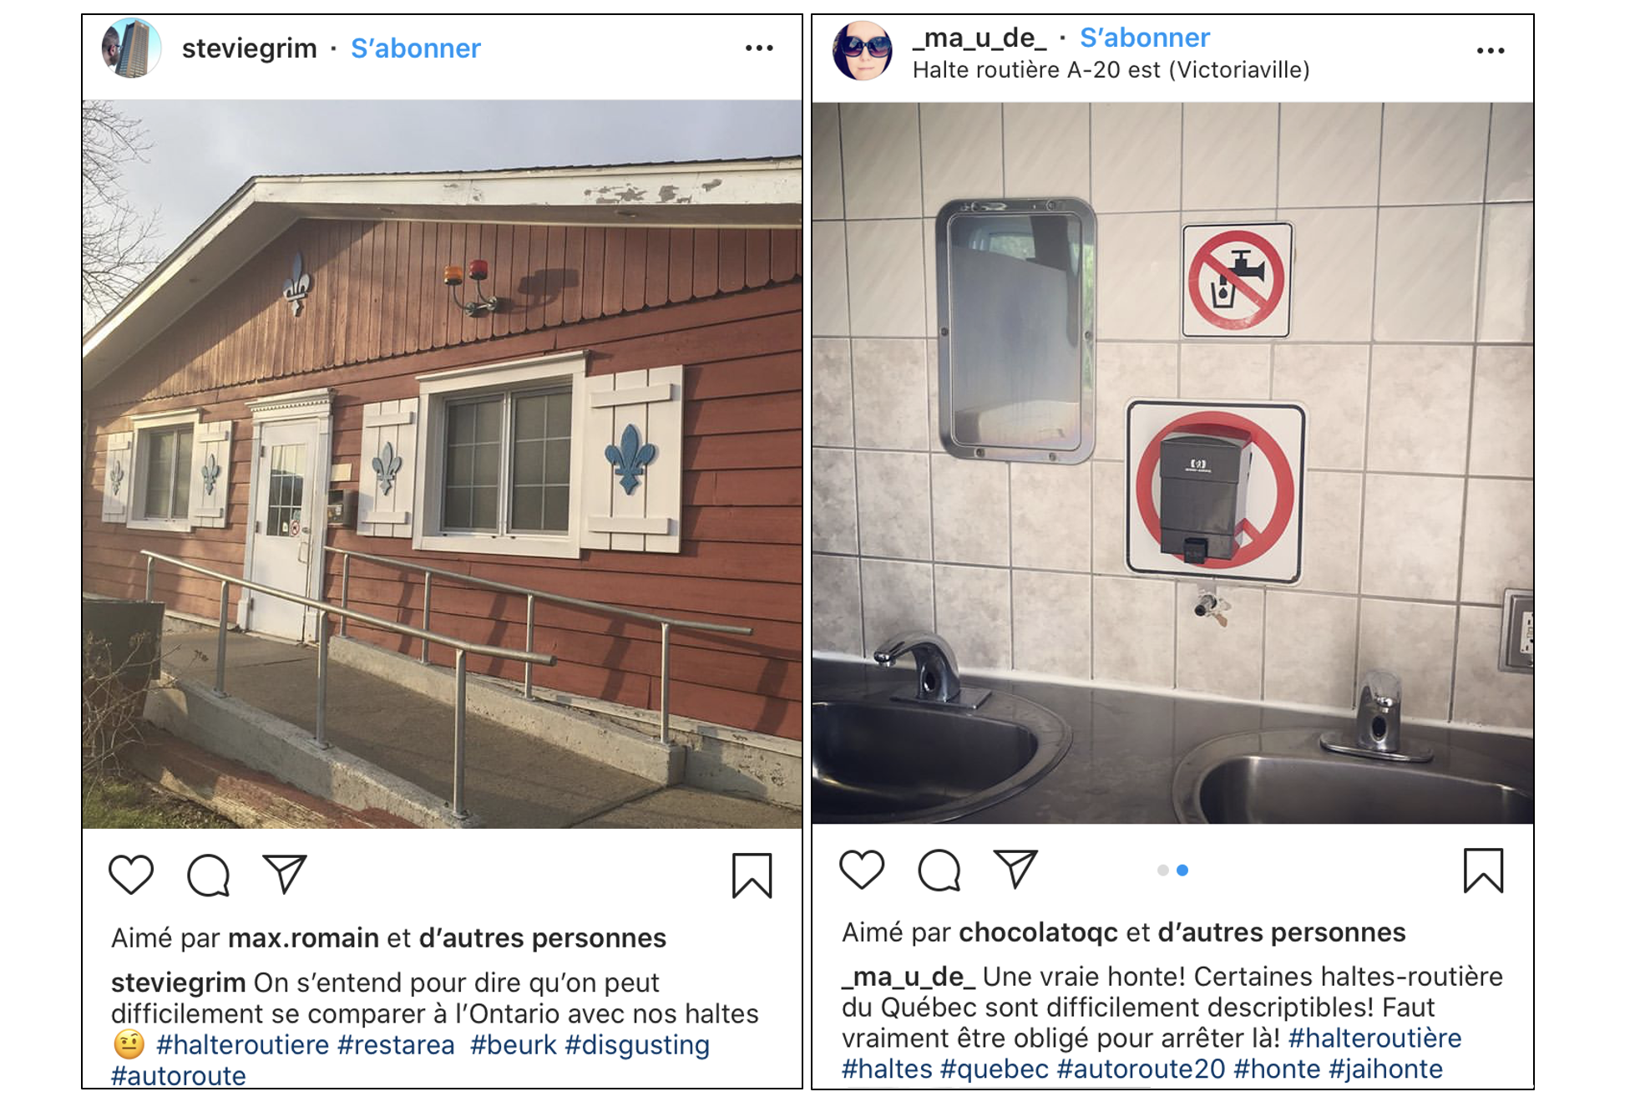Share _ma_u_de_'s post via paper plane icon
The width and height of the screenshot is (1630, 1112).
[1015, 869]
